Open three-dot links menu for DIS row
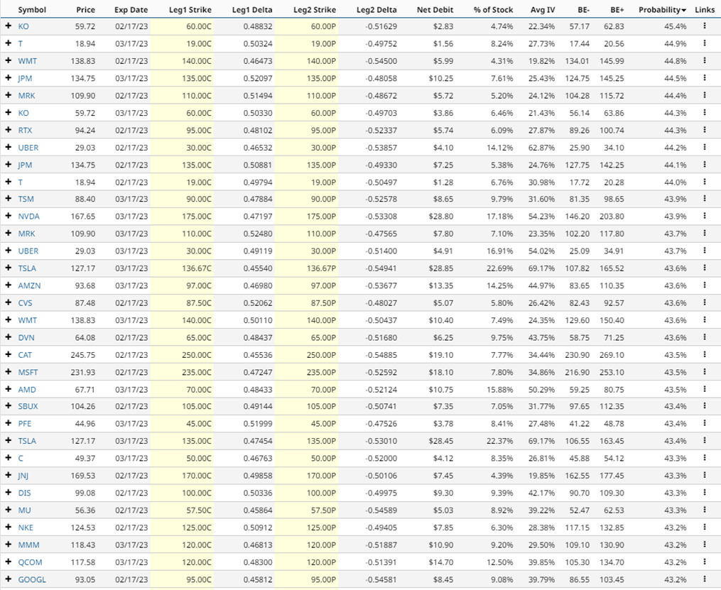Viewport: 721px width, 590px height. point(704,493)
